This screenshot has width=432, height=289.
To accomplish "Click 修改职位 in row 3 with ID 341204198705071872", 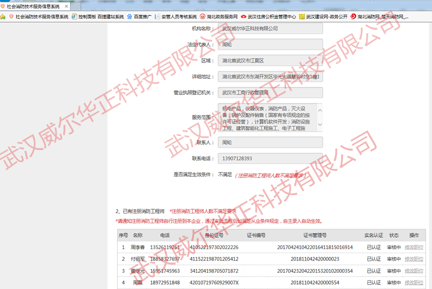I will click(414, 271).
